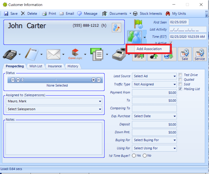Click the telephone call icon
209x174 pixels.
pos(10,55)
